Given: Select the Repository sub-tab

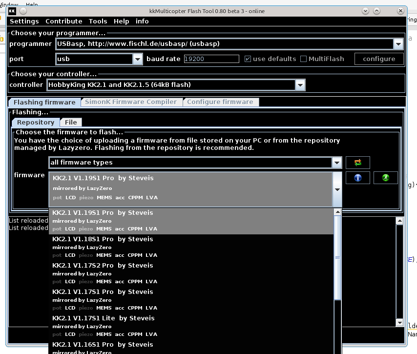Looking at the screenshot, I should pos(36,123).
